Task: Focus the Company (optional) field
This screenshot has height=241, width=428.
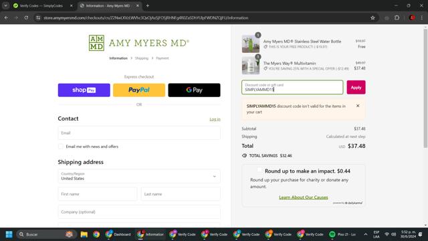Action: tap(139, 212)
